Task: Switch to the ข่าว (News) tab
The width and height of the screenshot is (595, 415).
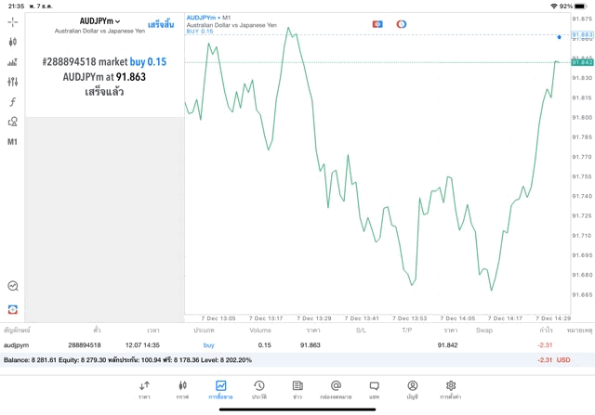Action: 297,390
